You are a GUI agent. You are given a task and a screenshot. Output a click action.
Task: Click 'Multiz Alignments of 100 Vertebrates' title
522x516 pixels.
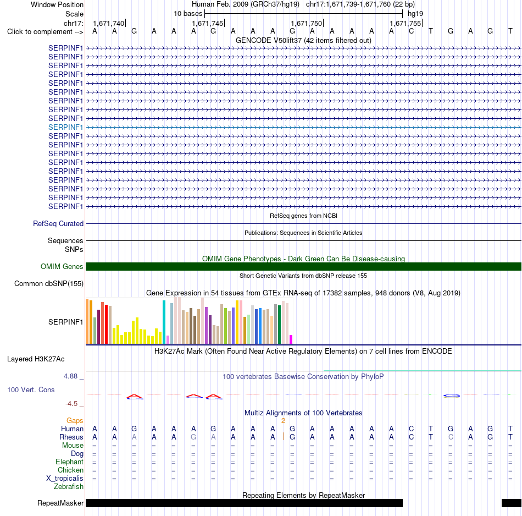[x=303, y=413]
